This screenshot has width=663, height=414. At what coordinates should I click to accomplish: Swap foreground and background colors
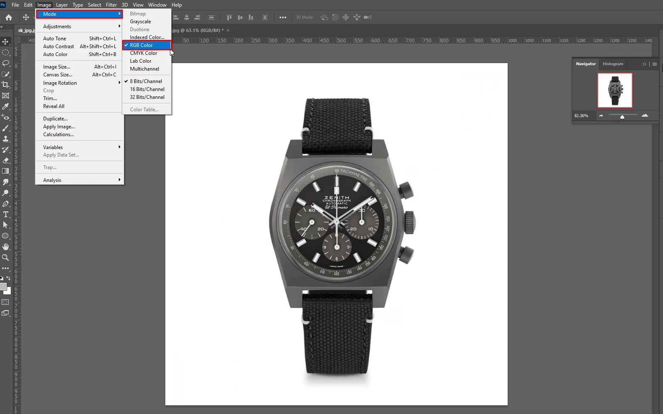(x=8, y=278)
